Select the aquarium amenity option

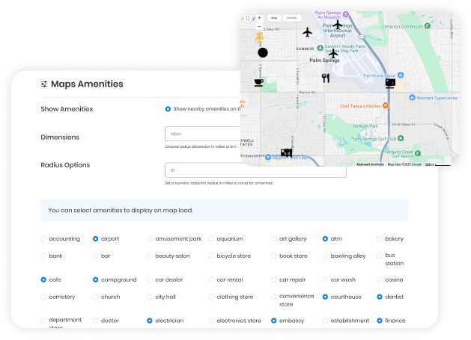point(211,239)
